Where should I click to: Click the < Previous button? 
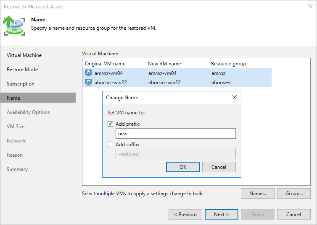click(x=185, y=215)
